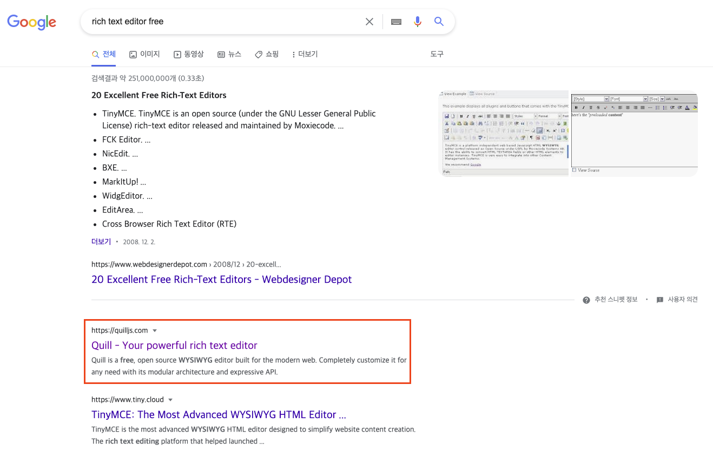Expand the dropdown arrow next to www.tiny.cloud
The image size is (713, 457).
pos(170,400)
